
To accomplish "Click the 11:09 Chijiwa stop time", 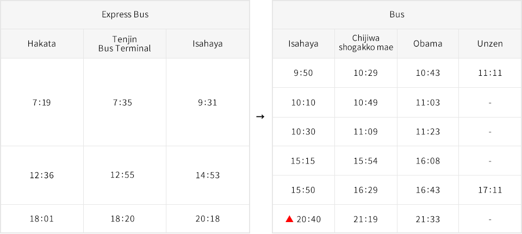I will [x=366, y=132].
